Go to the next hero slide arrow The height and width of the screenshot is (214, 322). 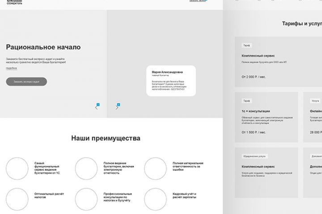[x=117, y=107]
